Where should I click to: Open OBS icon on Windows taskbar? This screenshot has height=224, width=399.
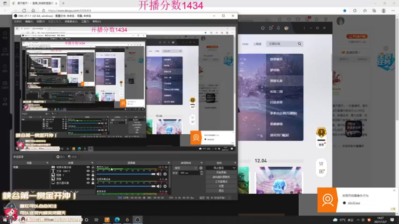(138, 220)
